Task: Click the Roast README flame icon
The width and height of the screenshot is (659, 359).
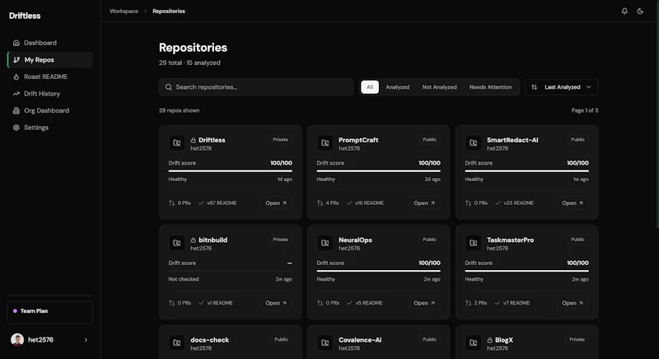Action: (16, 77)
